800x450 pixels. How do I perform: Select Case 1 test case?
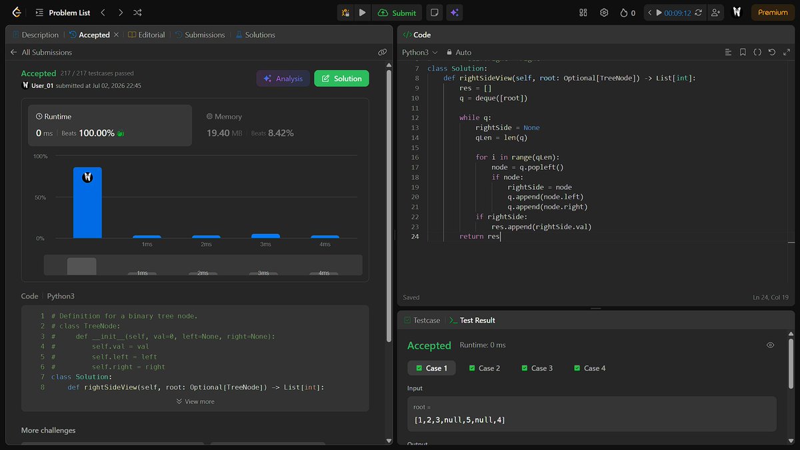pyautogui.click(x=431, y=368)
